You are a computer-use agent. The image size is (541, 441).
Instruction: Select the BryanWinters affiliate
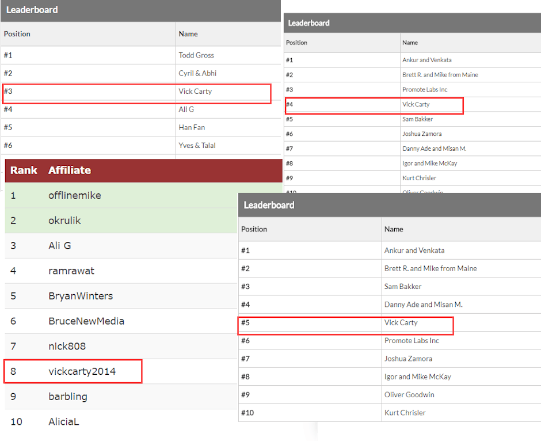point(81,296)
